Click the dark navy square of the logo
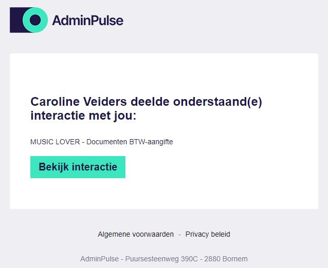Screen dimensions: 328x268 [x=16, y=20]
